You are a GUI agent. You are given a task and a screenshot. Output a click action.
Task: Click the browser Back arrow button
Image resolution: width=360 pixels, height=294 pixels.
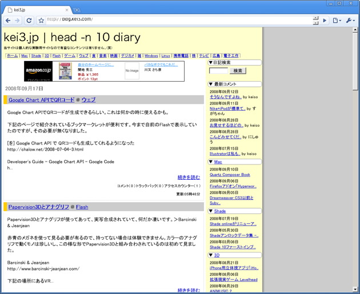8,21
